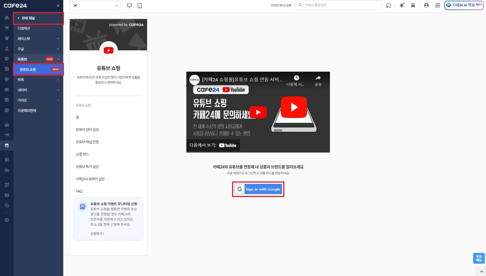Screen dimensions: 486x276
Task: Switch to desktop preview icon
Action: 129,5
